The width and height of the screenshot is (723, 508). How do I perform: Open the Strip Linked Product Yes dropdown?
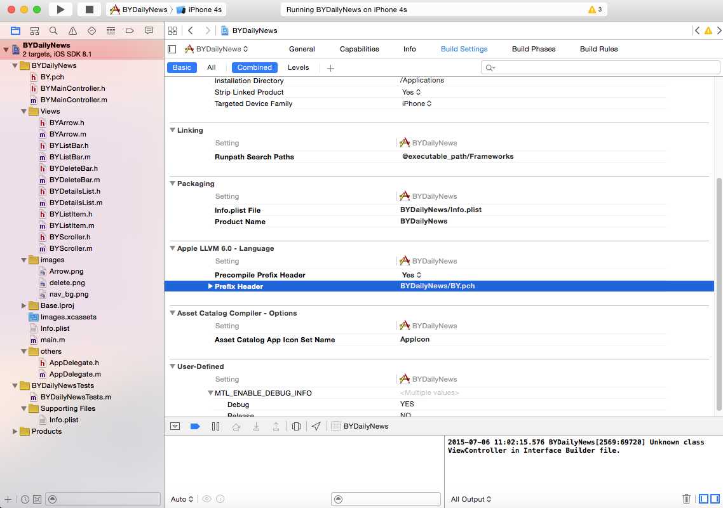[x=411, y=92]
